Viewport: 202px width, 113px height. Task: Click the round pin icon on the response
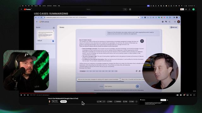[x=142, y=41]
